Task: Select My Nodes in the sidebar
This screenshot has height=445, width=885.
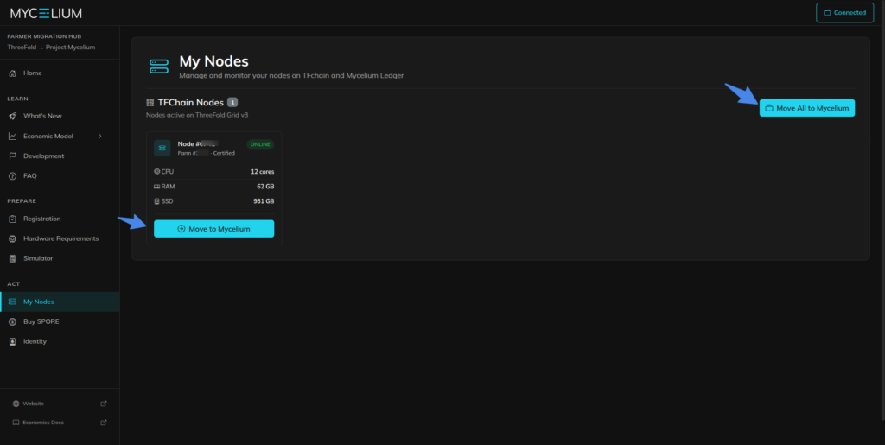Action: 39,302
